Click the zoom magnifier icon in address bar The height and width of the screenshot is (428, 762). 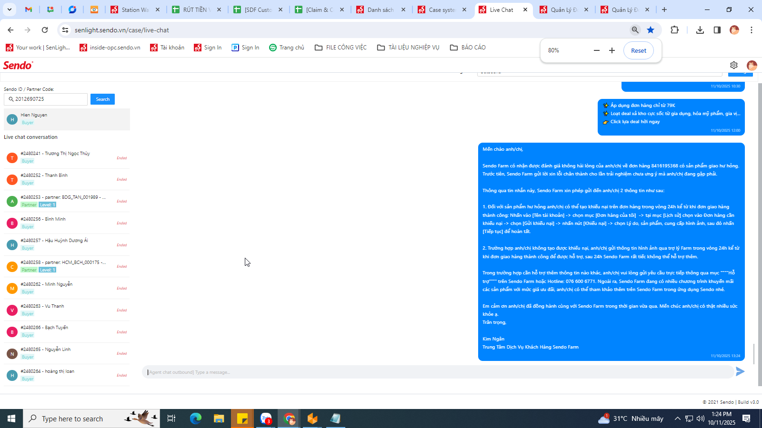tap(635, 30)
